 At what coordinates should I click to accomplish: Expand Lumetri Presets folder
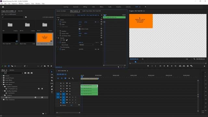coord(2,78)
